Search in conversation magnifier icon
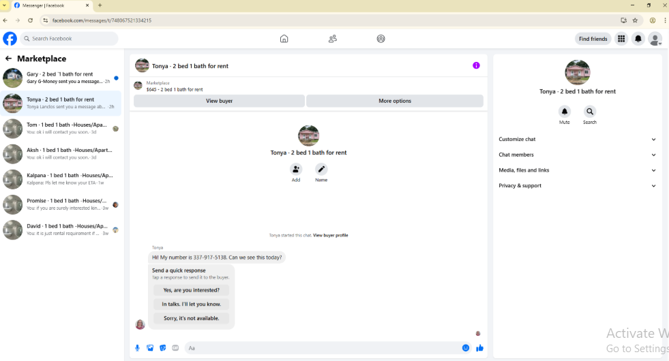Image resolution: width=669 pixels, height=361 pixels. pyautogui.click(x=590, y=111)
